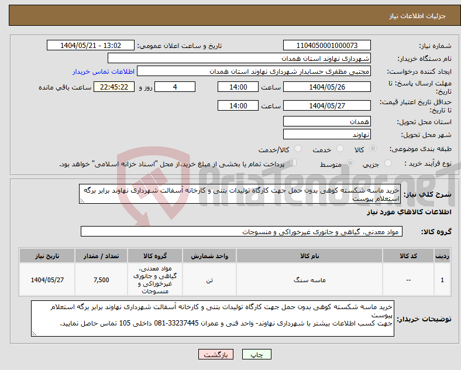
Task: Click the کد کالا column header
Action: point(408,256)
